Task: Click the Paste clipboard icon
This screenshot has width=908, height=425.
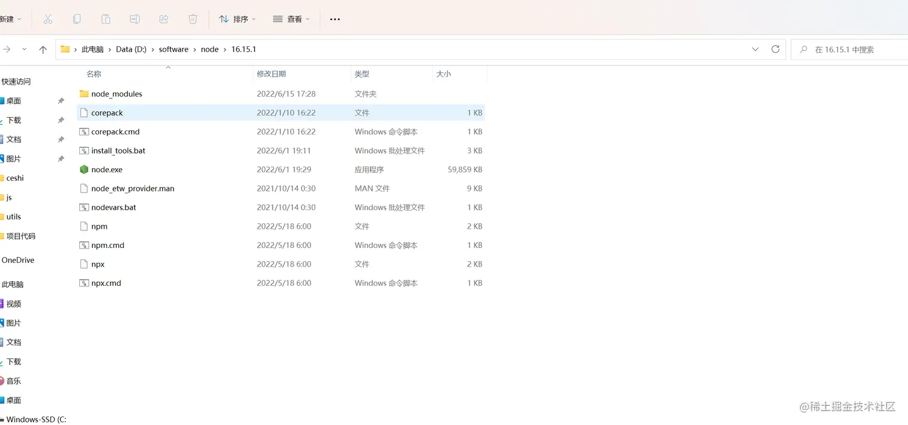Action: (x=106, y=19)
